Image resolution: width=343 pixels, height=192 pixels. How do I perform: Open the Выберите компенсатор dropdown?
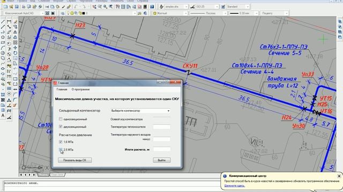point(140,111)
